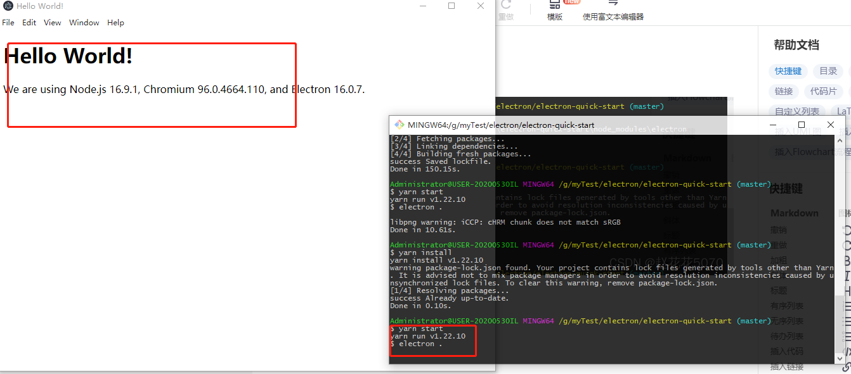Click the MINGW64 terminal title bar icon
This screenshot has height=374, width=851.
tap(399, 125)
